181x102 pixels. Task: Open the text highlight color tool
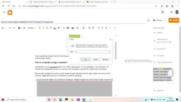coord(59,28)
